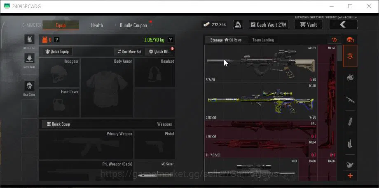The width and height of the screenshot is (379, 188).
Task: Filter storage by ammunition icon
Action: click(350, 144)
